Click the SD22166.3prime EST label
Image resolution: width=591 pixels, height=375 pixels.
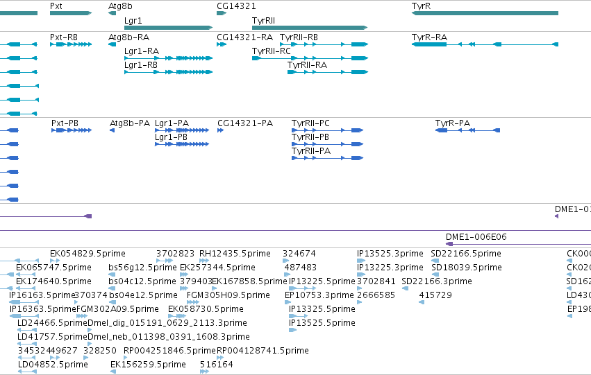[437, 281]
